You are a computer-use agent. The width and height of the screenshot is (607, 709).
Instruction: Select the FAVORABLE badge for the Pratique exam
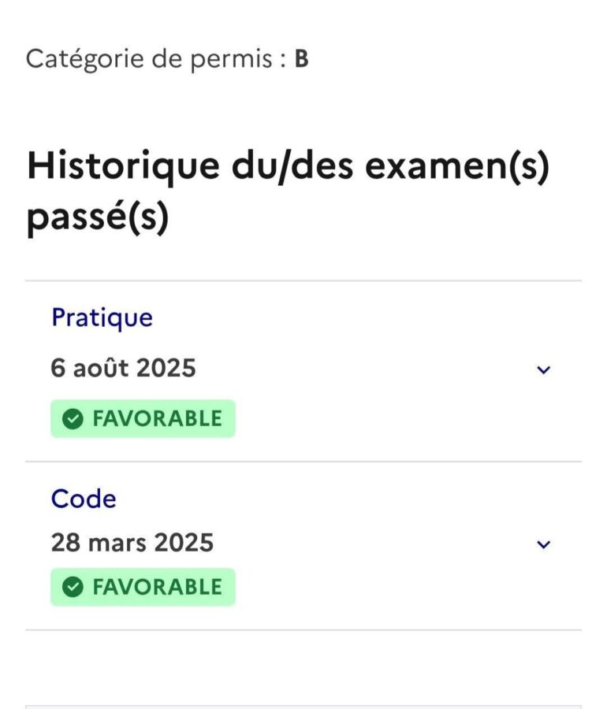142,418
